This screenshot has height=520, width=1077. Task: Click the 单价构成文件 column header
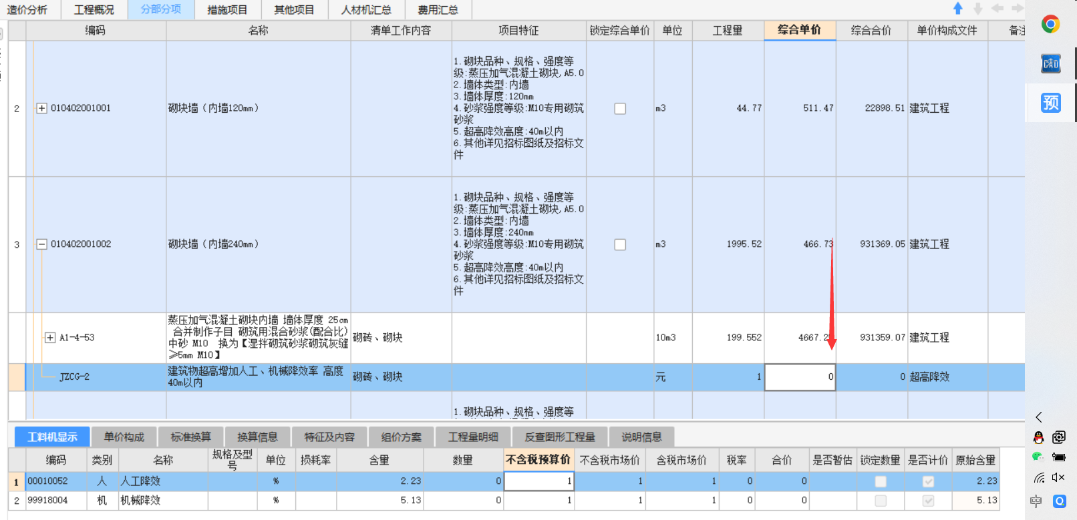(947, 31)
